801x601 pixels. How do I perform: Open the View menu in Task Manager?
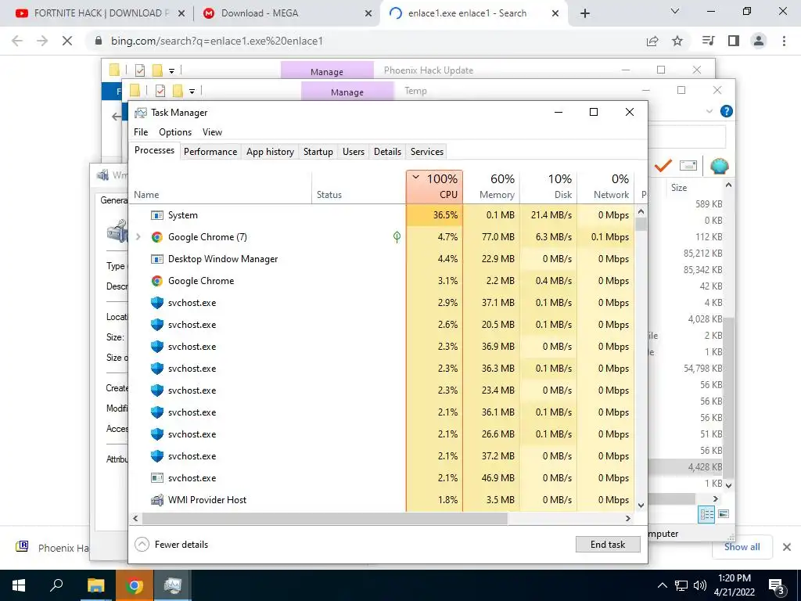(x=212, y=131)
